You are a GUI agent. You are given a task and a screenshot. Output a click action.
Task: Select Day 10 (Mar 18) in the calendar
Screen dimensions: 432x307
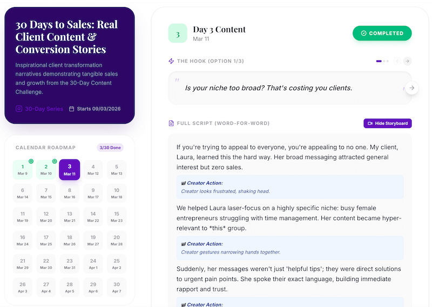[117, 193]
